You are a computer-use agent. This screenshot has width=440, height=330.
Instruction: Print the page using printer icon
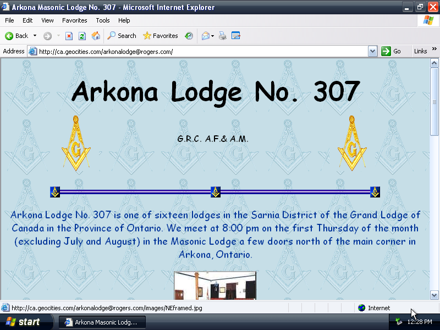[223, 36]
